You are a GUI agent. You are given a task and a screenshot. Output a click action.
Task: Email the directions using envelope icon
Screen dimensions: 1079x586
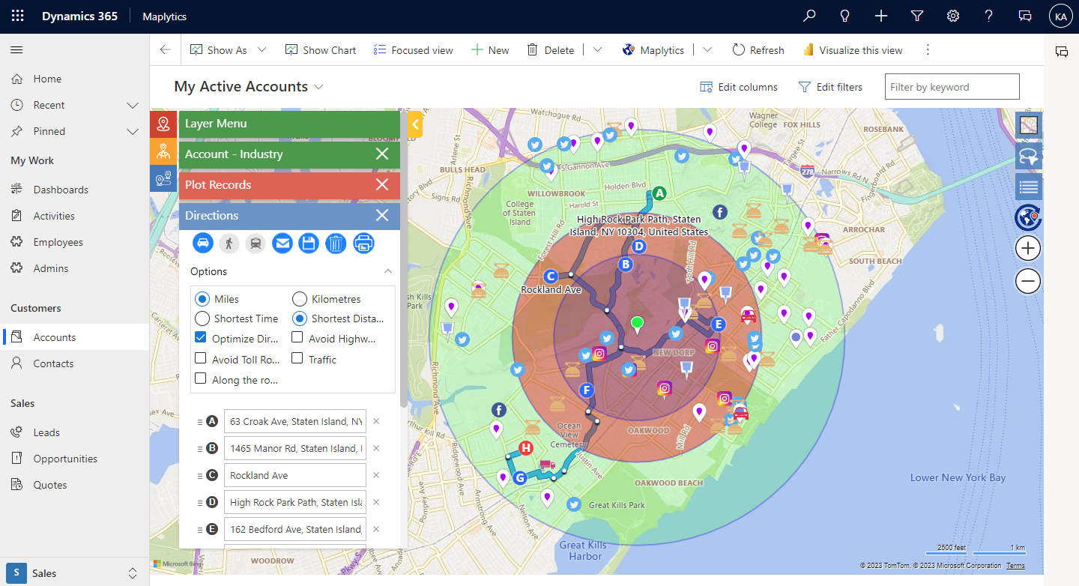pos(282,243)
